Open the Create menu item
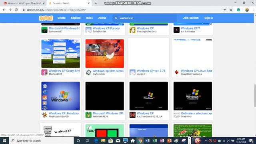 pyautogui.click(x=61, y=18)
